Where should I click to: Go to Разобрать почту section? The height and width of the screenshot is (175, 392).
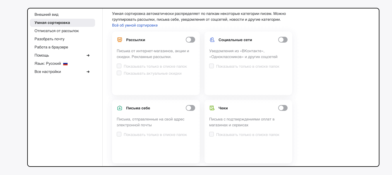pos(49,39)
